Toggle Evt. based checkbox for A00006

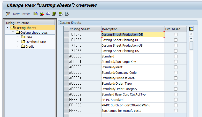[x=176, y=89]
